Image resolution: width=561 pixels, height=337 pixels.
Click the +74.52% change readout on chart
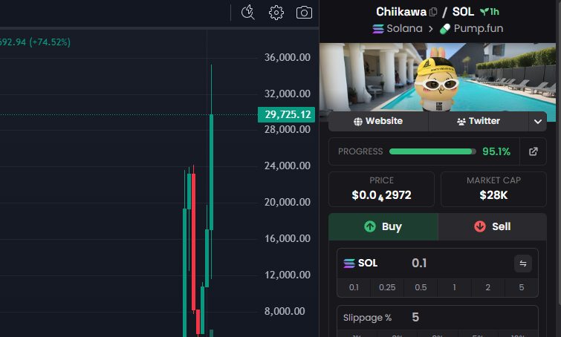[x=50, y=42]
